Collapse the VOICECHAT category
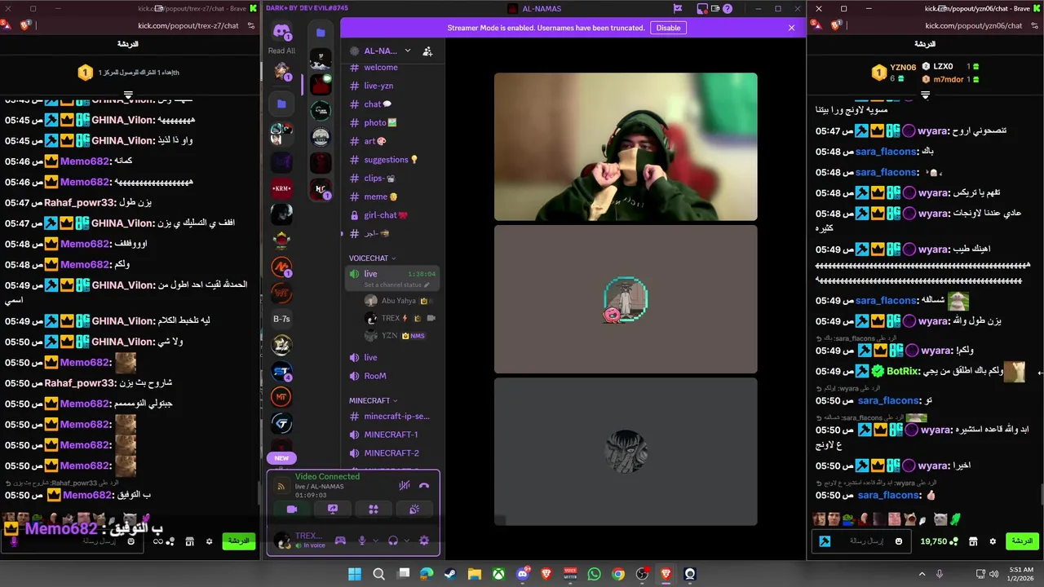This screenshot has width=1044, height=587. 372,258
